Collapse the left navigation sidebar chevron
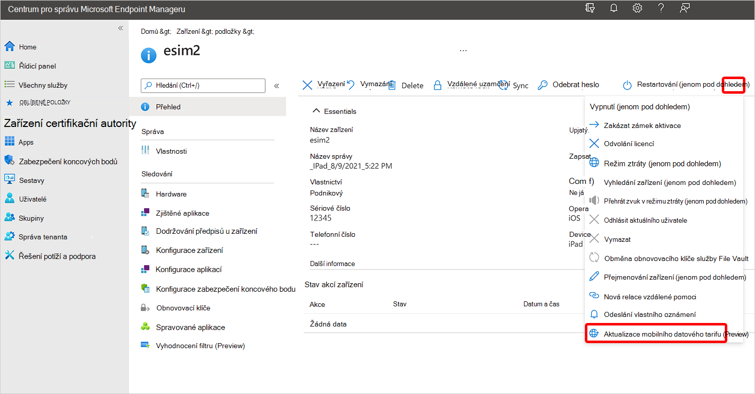The image size is (755, 394). [x=120, y=28]
